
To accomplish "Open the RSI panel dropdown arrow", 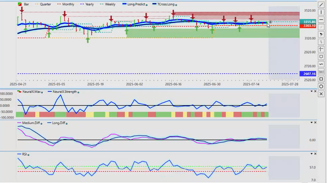I will 311,154.
